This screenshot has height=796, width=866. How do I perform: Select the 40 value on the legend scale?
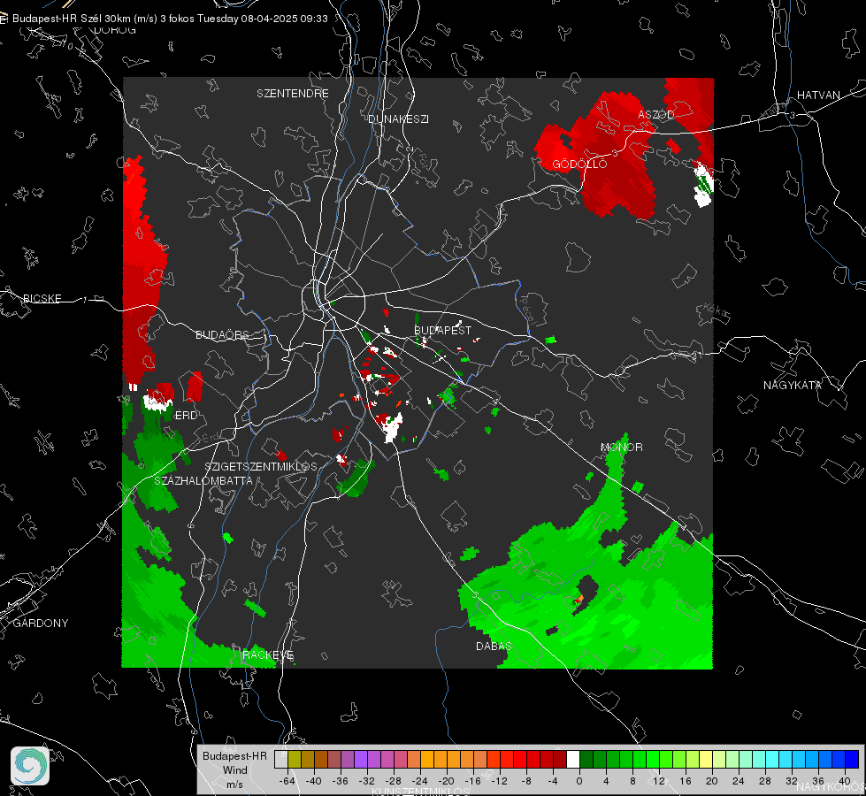[845, 781]
